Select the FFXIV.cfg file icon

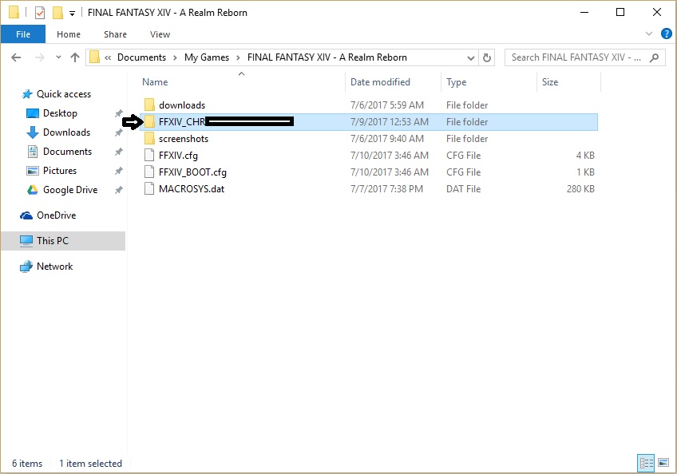[149, 155]
